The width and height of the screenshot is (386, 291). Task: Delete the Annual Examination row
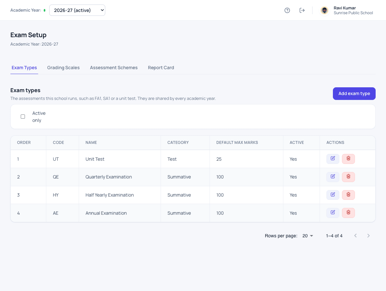pos(348,213)
